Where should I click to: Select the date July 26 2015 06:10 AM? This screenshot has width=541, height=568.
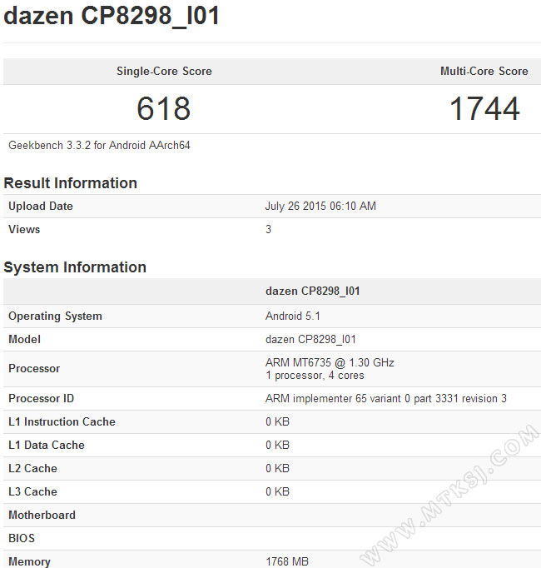(x=320, y=206)
